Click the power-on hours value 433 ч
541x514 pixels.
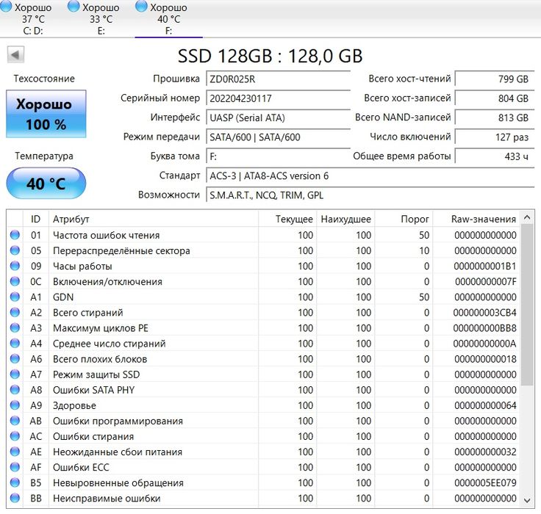(x=495, y=156)
